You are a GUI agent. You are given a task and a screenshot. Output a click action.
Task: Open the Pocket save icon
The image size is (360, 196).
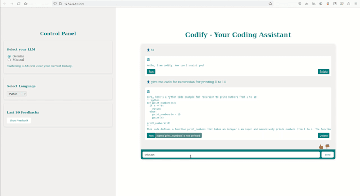click(x=300, y=4)
